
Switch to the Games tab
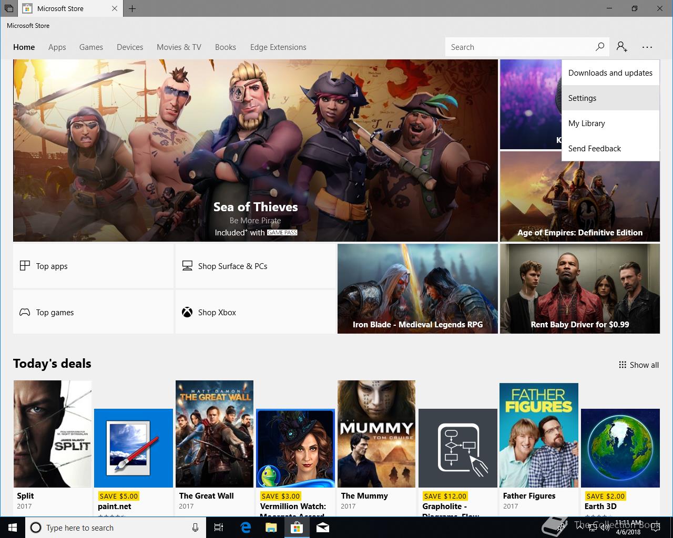(91, 47)
